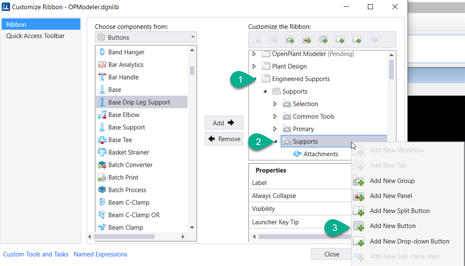The width and height of the screenshot is (465, 266).
Task: Open the Named Expressions link
Action: coord(100,254)
